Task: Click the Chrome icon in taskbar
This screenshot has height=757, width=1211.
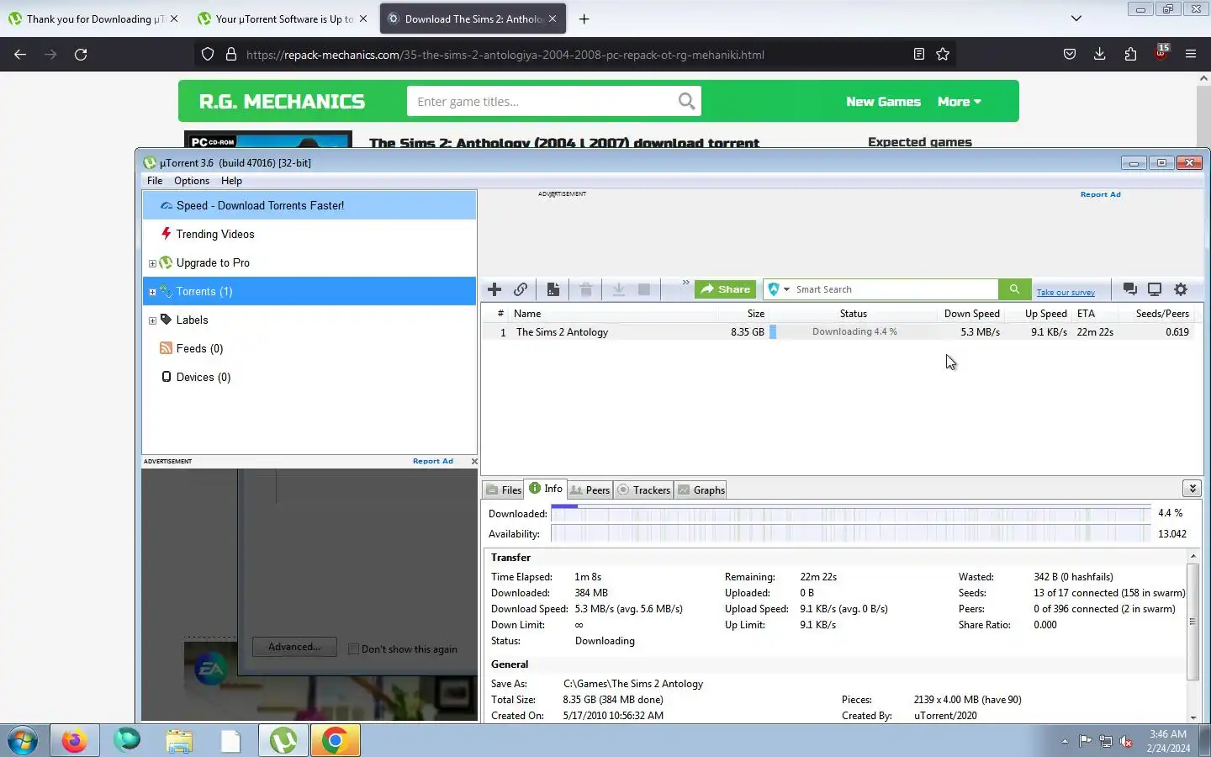Action: [335, 740]
